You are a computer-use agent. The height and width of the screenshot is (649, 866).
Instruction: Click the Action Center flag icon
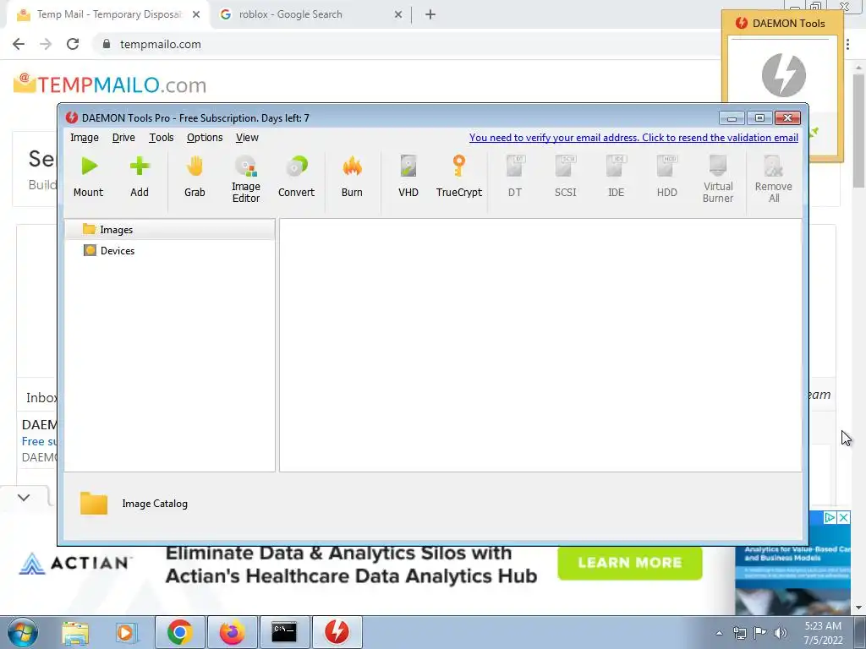(760, 633)
